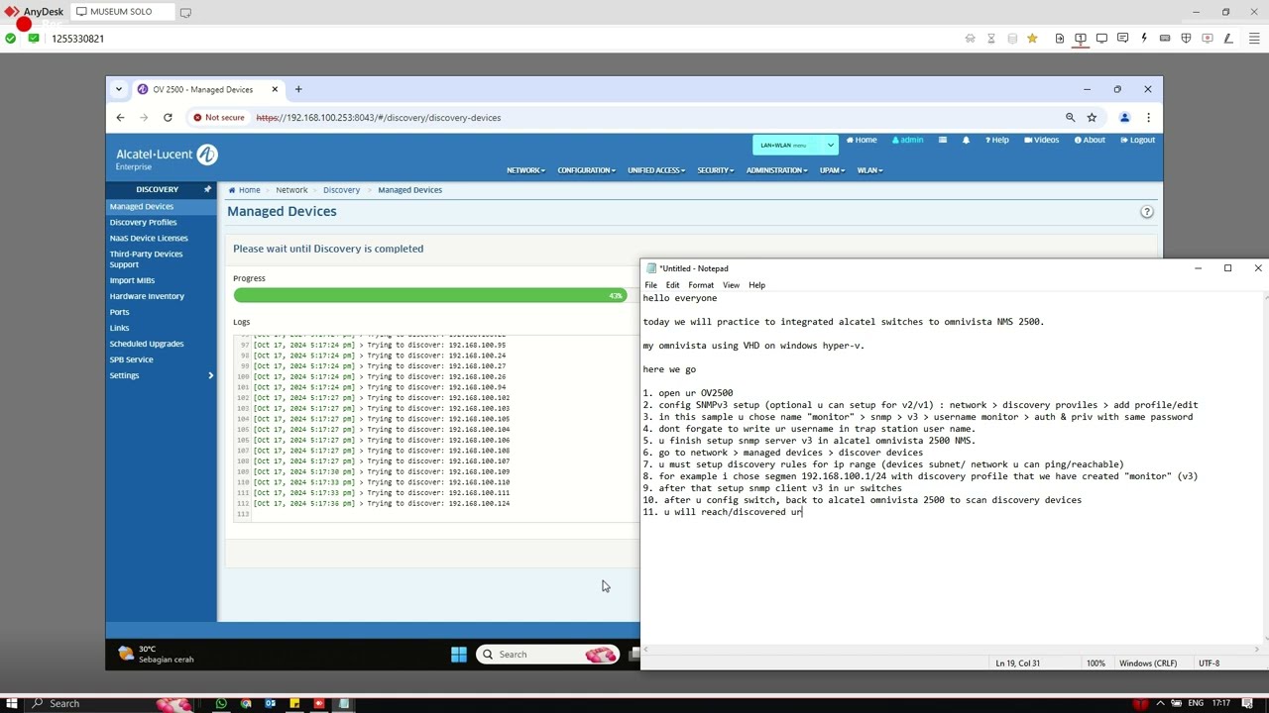Viewport: 1269px width, 713px height.
Task: Expand the UNIFIED ACCESS menu
Action: (x=656, y=170)
